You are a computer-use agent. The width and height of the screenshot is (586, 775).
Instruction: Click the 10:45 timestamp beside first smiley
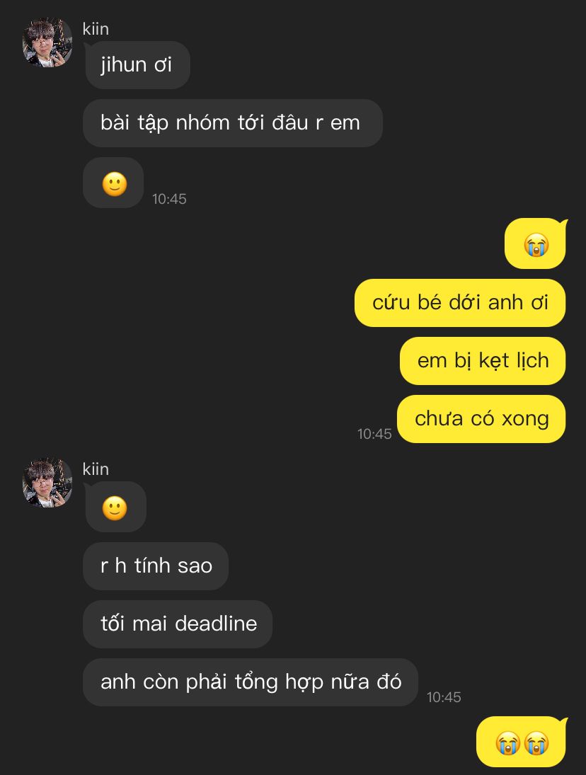pyautogui.click(x=169, y=199)
